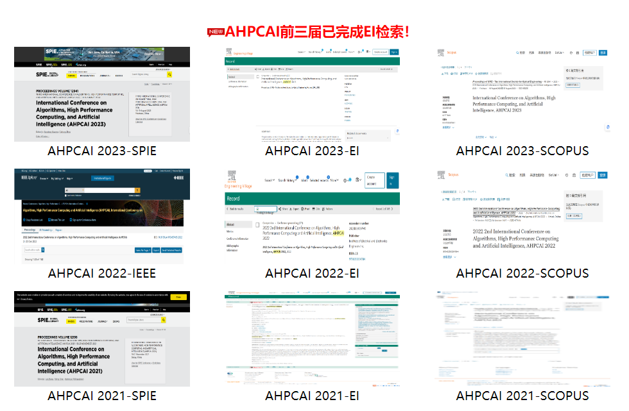Click the next-record chevron in the 2022-EI toolbar
The height and width of the screenshot is (411, 629).
392,208
